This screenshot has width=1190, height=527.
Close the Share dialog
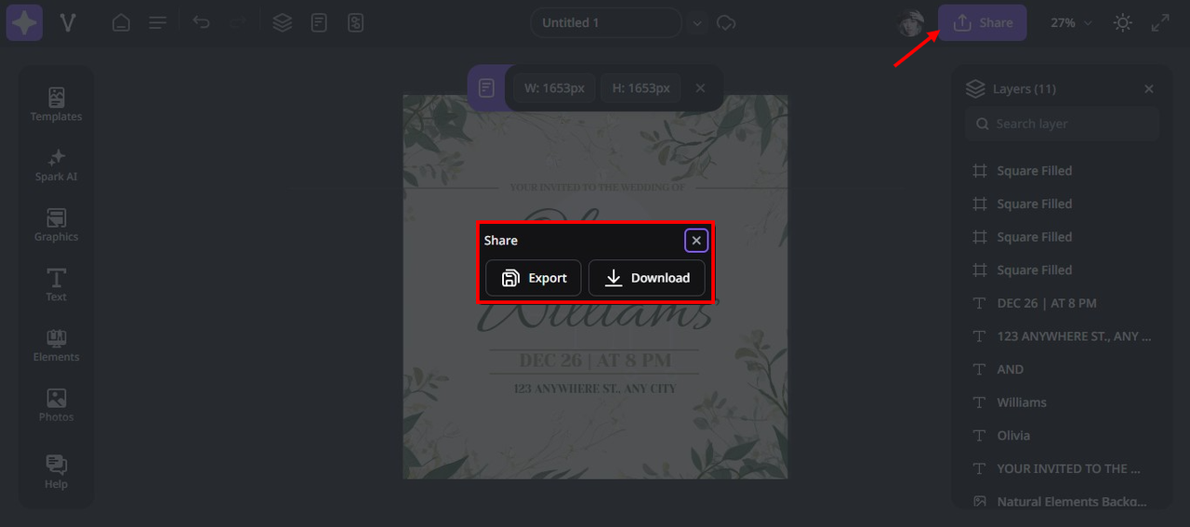click(696, 241)
